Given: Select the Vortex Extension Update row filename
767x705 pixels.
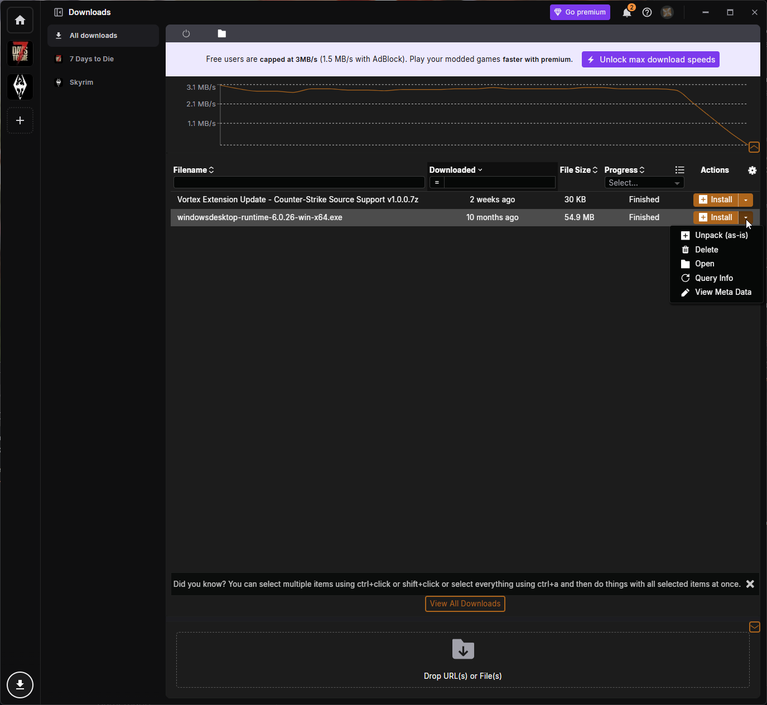Looking at the screenshot, I should [x=298, y=200].
